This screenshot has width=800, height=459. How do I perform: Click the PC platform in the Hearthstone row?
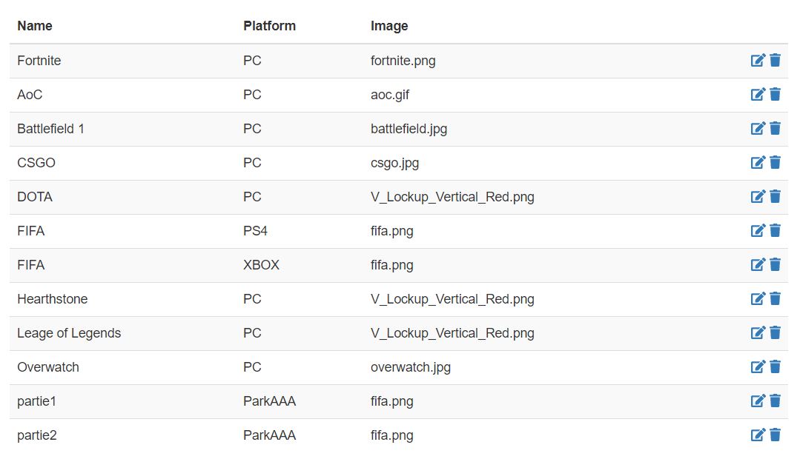click(252, 299)
